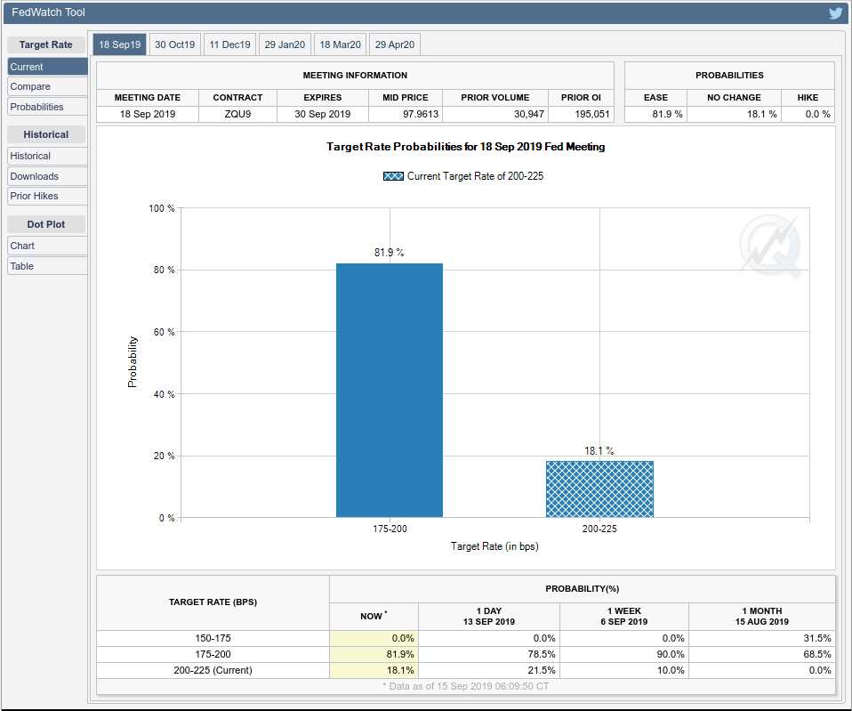Viewport: 852px width, 711px height.
Task: Click the data timestamp footnote
Action: tap(466, 687)
